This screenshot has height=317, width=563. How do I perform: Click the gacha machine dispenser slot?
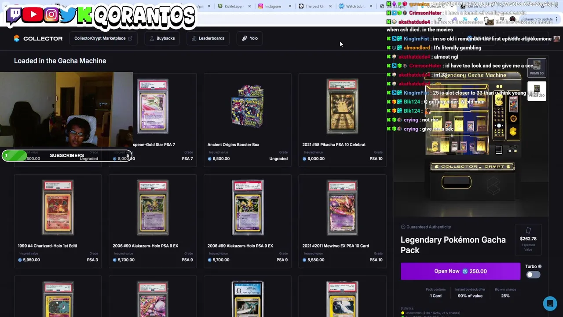click(x=456, y=182)
